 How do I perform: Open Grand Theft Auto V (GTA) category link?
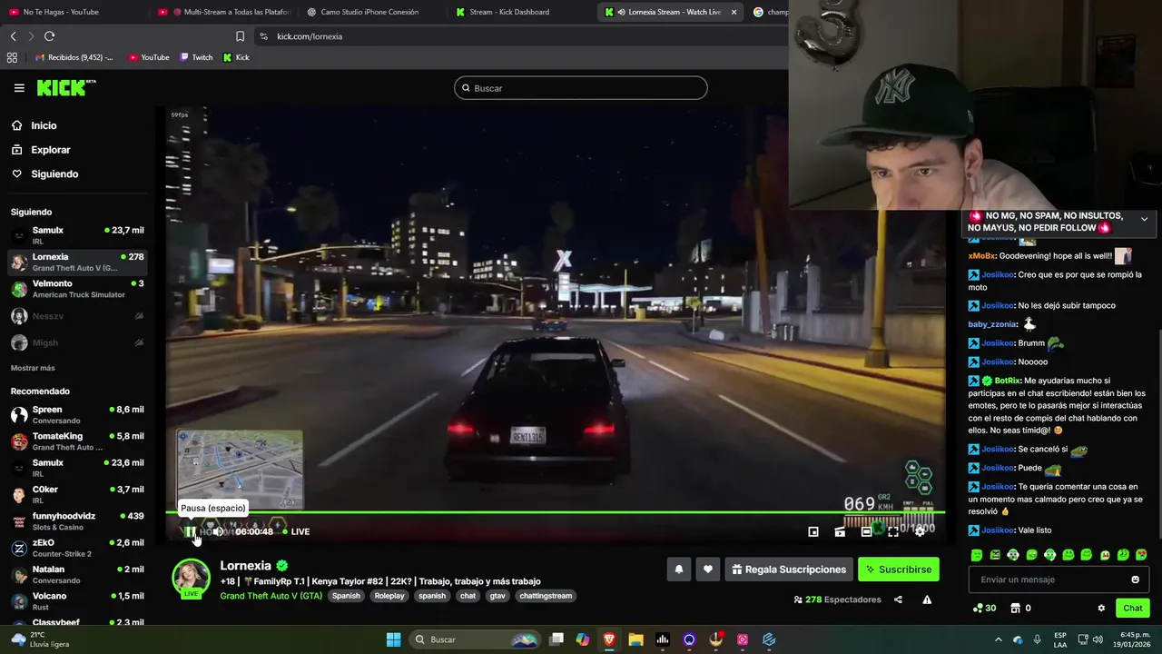(x=271, y=596)
